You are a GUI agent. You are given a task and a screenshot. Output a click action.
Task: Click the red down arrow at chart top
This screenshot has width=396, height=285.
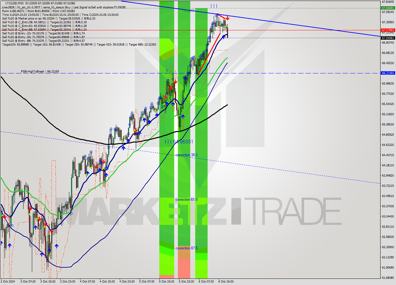pos(227,18)
